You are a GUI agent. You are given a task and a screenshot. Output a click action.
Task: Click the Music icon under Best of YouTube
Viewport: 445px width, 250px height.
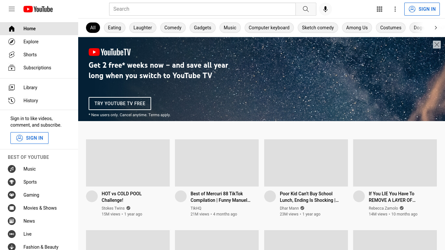(x=12, y=169)
